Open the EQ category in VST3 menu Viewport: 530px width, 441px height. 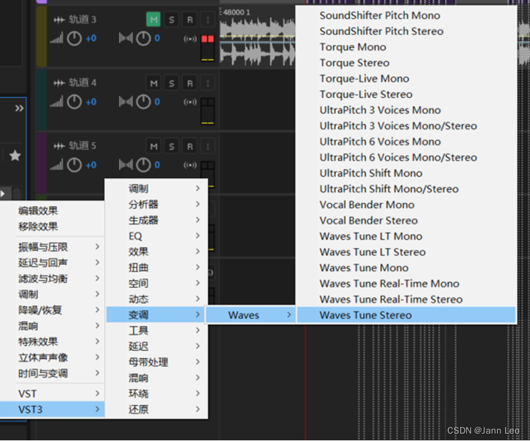coord(156,236)
